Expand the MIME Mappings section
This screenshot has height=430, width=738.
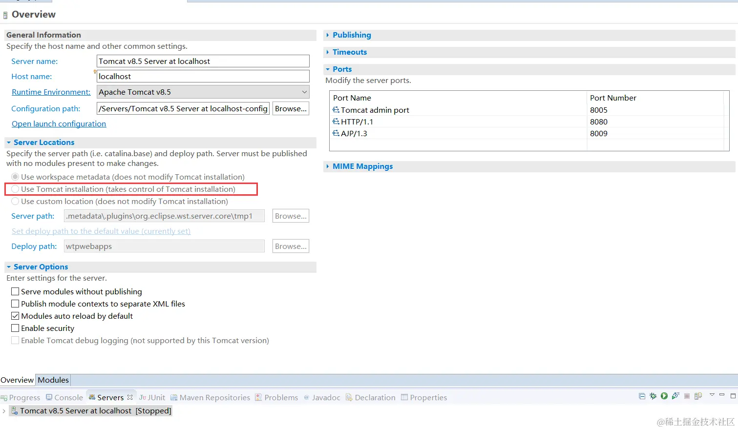pos(328,166)
